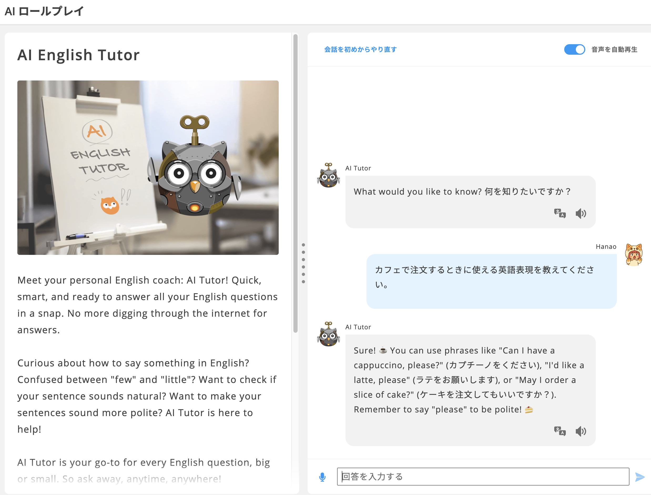
Task: Click the AI Tutor owl avatar beside last message
Action: click(x=328, y=334)
